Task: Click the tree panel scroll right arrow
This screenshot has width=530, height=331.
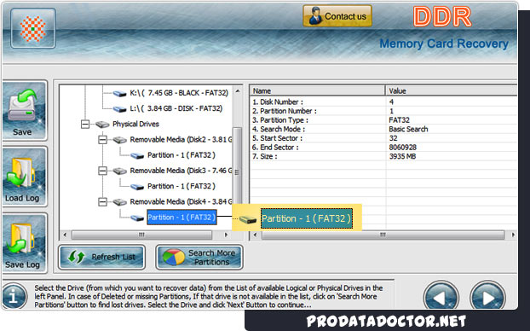Action: click(226, 235)
